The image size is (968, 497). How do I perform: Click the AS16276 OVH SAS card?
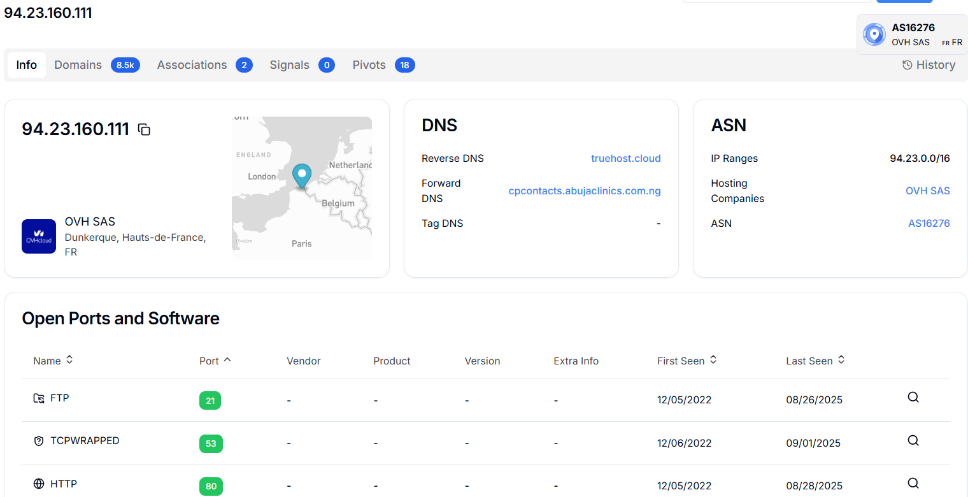(912, 34)
